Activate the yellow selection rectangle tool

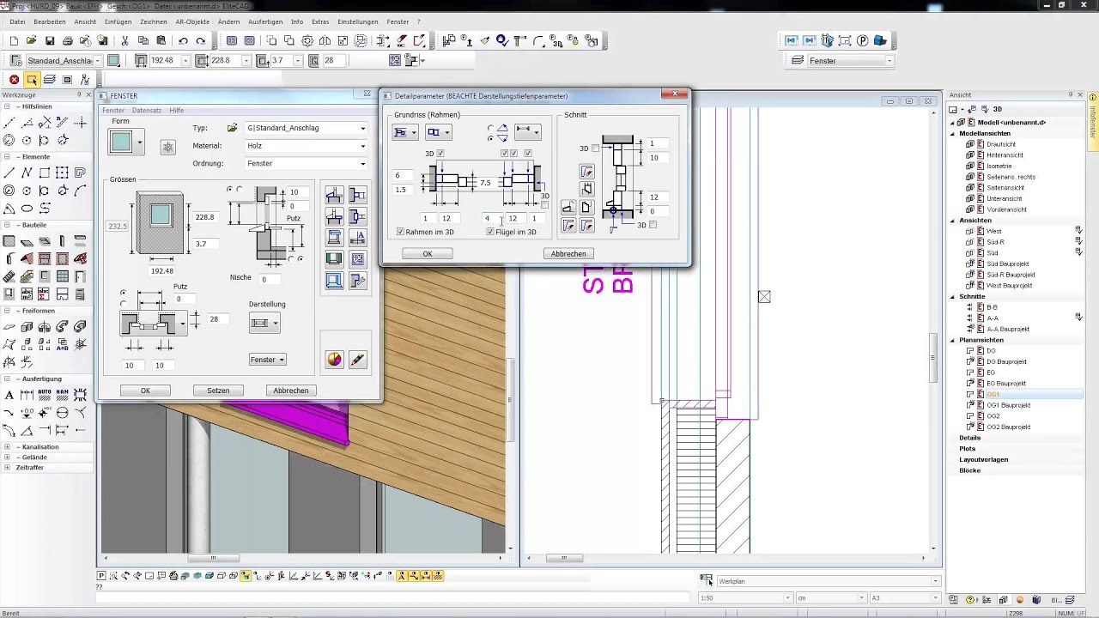[32, 80]
